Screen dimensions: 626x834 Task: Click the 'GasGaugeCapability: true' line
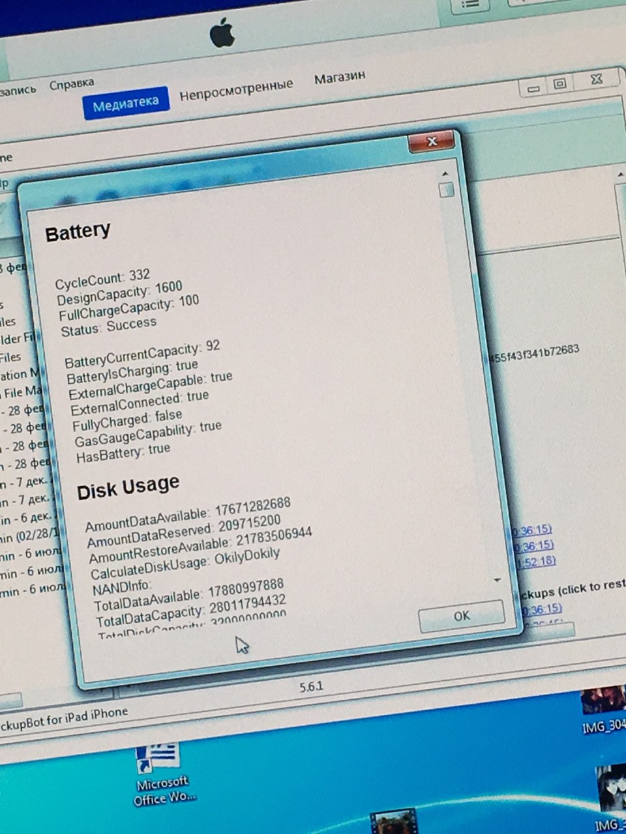[147, 435]
